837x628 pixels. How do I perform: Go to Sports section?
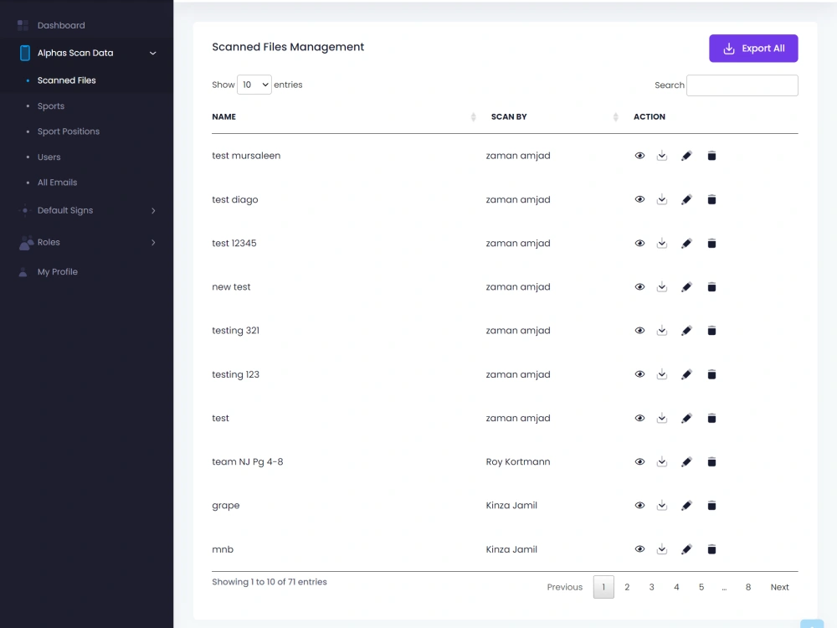[51, 106]
